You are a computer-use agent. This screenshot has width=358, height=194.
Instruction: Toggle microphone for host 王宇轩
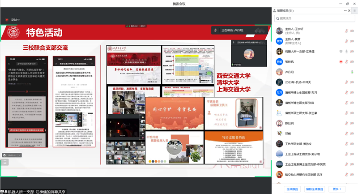[346, 31]
